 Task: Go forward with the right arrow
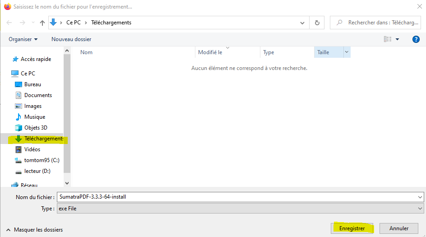tap(22, 23)
